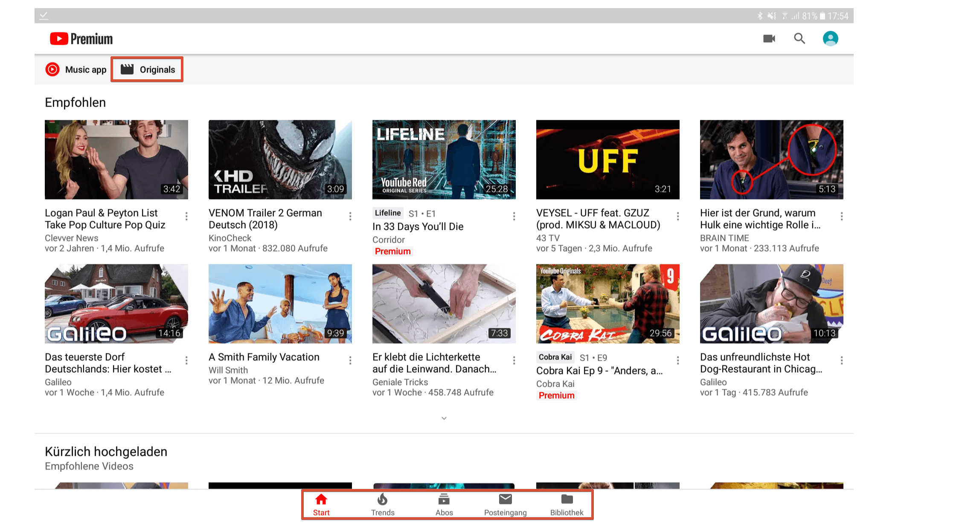
Task: Open the Posteingang tab
Action: click(506, 505)
